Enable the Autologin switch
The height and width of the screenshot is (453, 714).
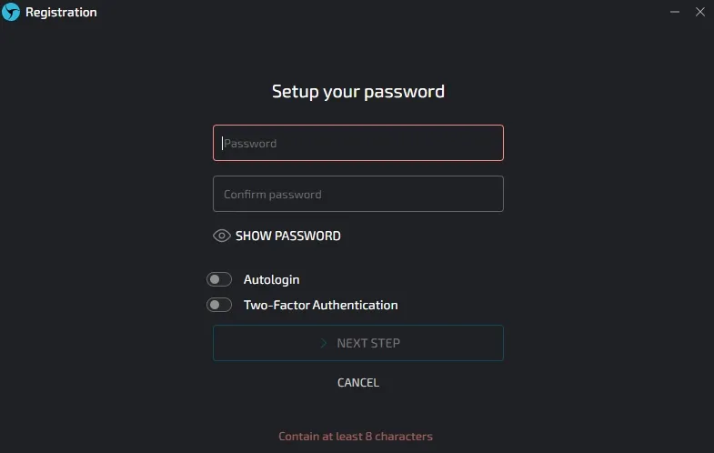coord(219,279)
